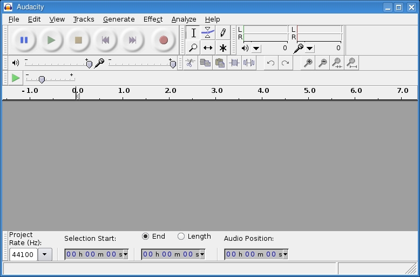Image resolution: width=420 pixels, height=277 pixels.
Task: Click the Selection Start time field
Action: (x=96, y=254)
